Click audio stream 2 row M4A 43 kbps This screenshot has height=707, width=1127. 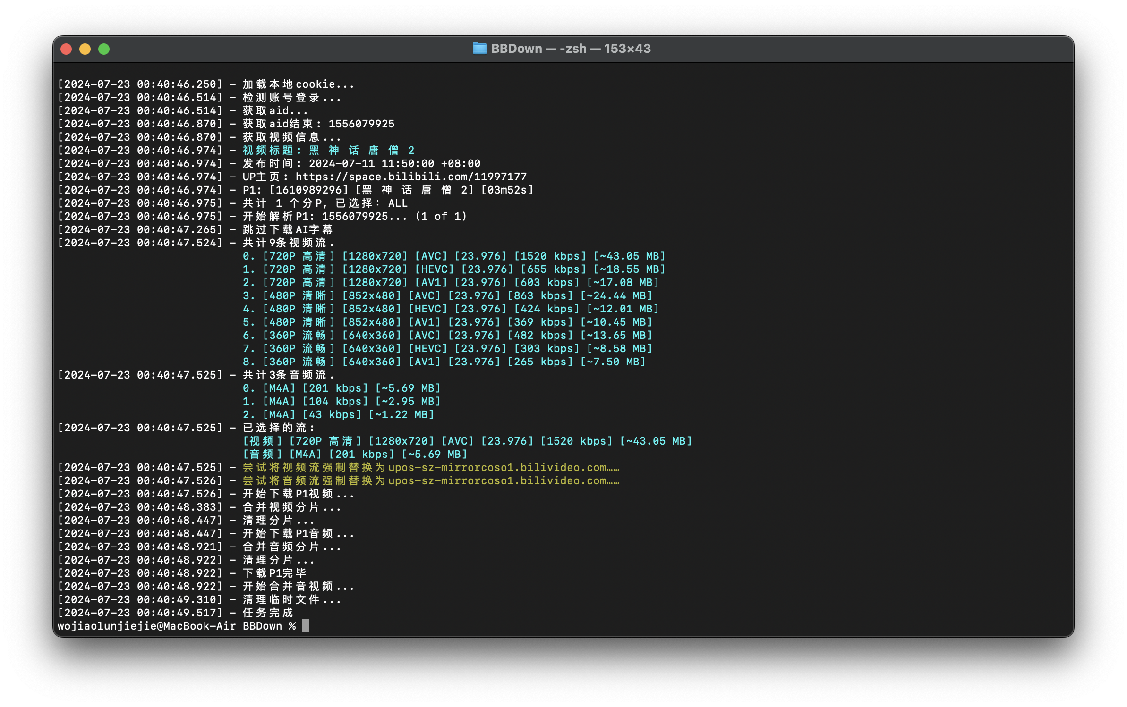click(338, 414)
